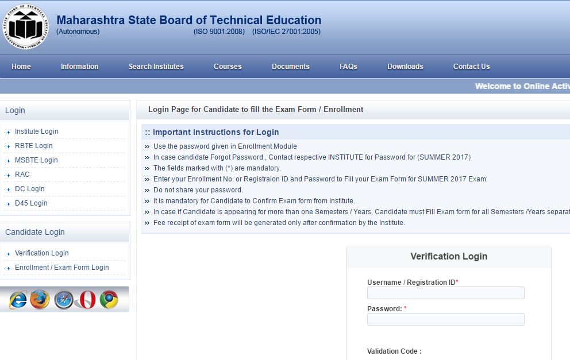This screenshot has width=570, height=360.
Task: Open the FAQs page
Action: (x=348, y=67)
